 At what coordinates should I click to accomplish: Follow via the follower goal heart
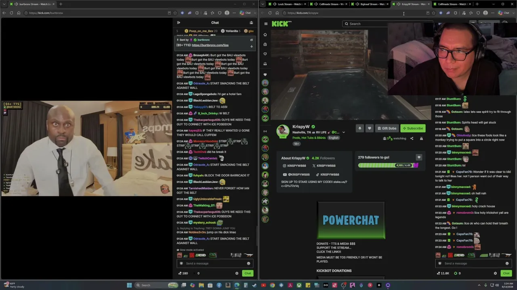(419, 157)
